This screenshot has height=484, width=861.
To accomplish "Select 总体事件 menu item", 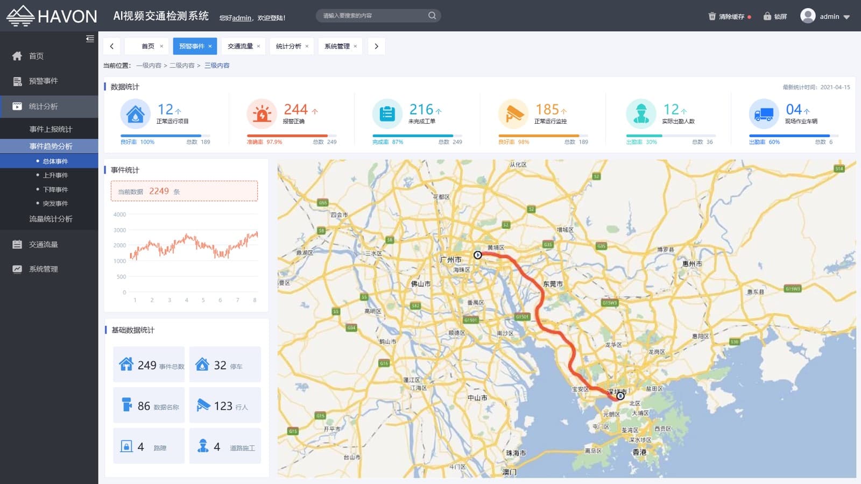I will tap(49, 161).
